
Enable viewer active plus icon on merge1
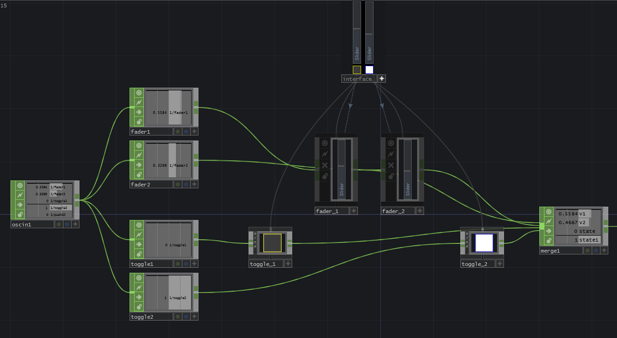coord(604,251)
